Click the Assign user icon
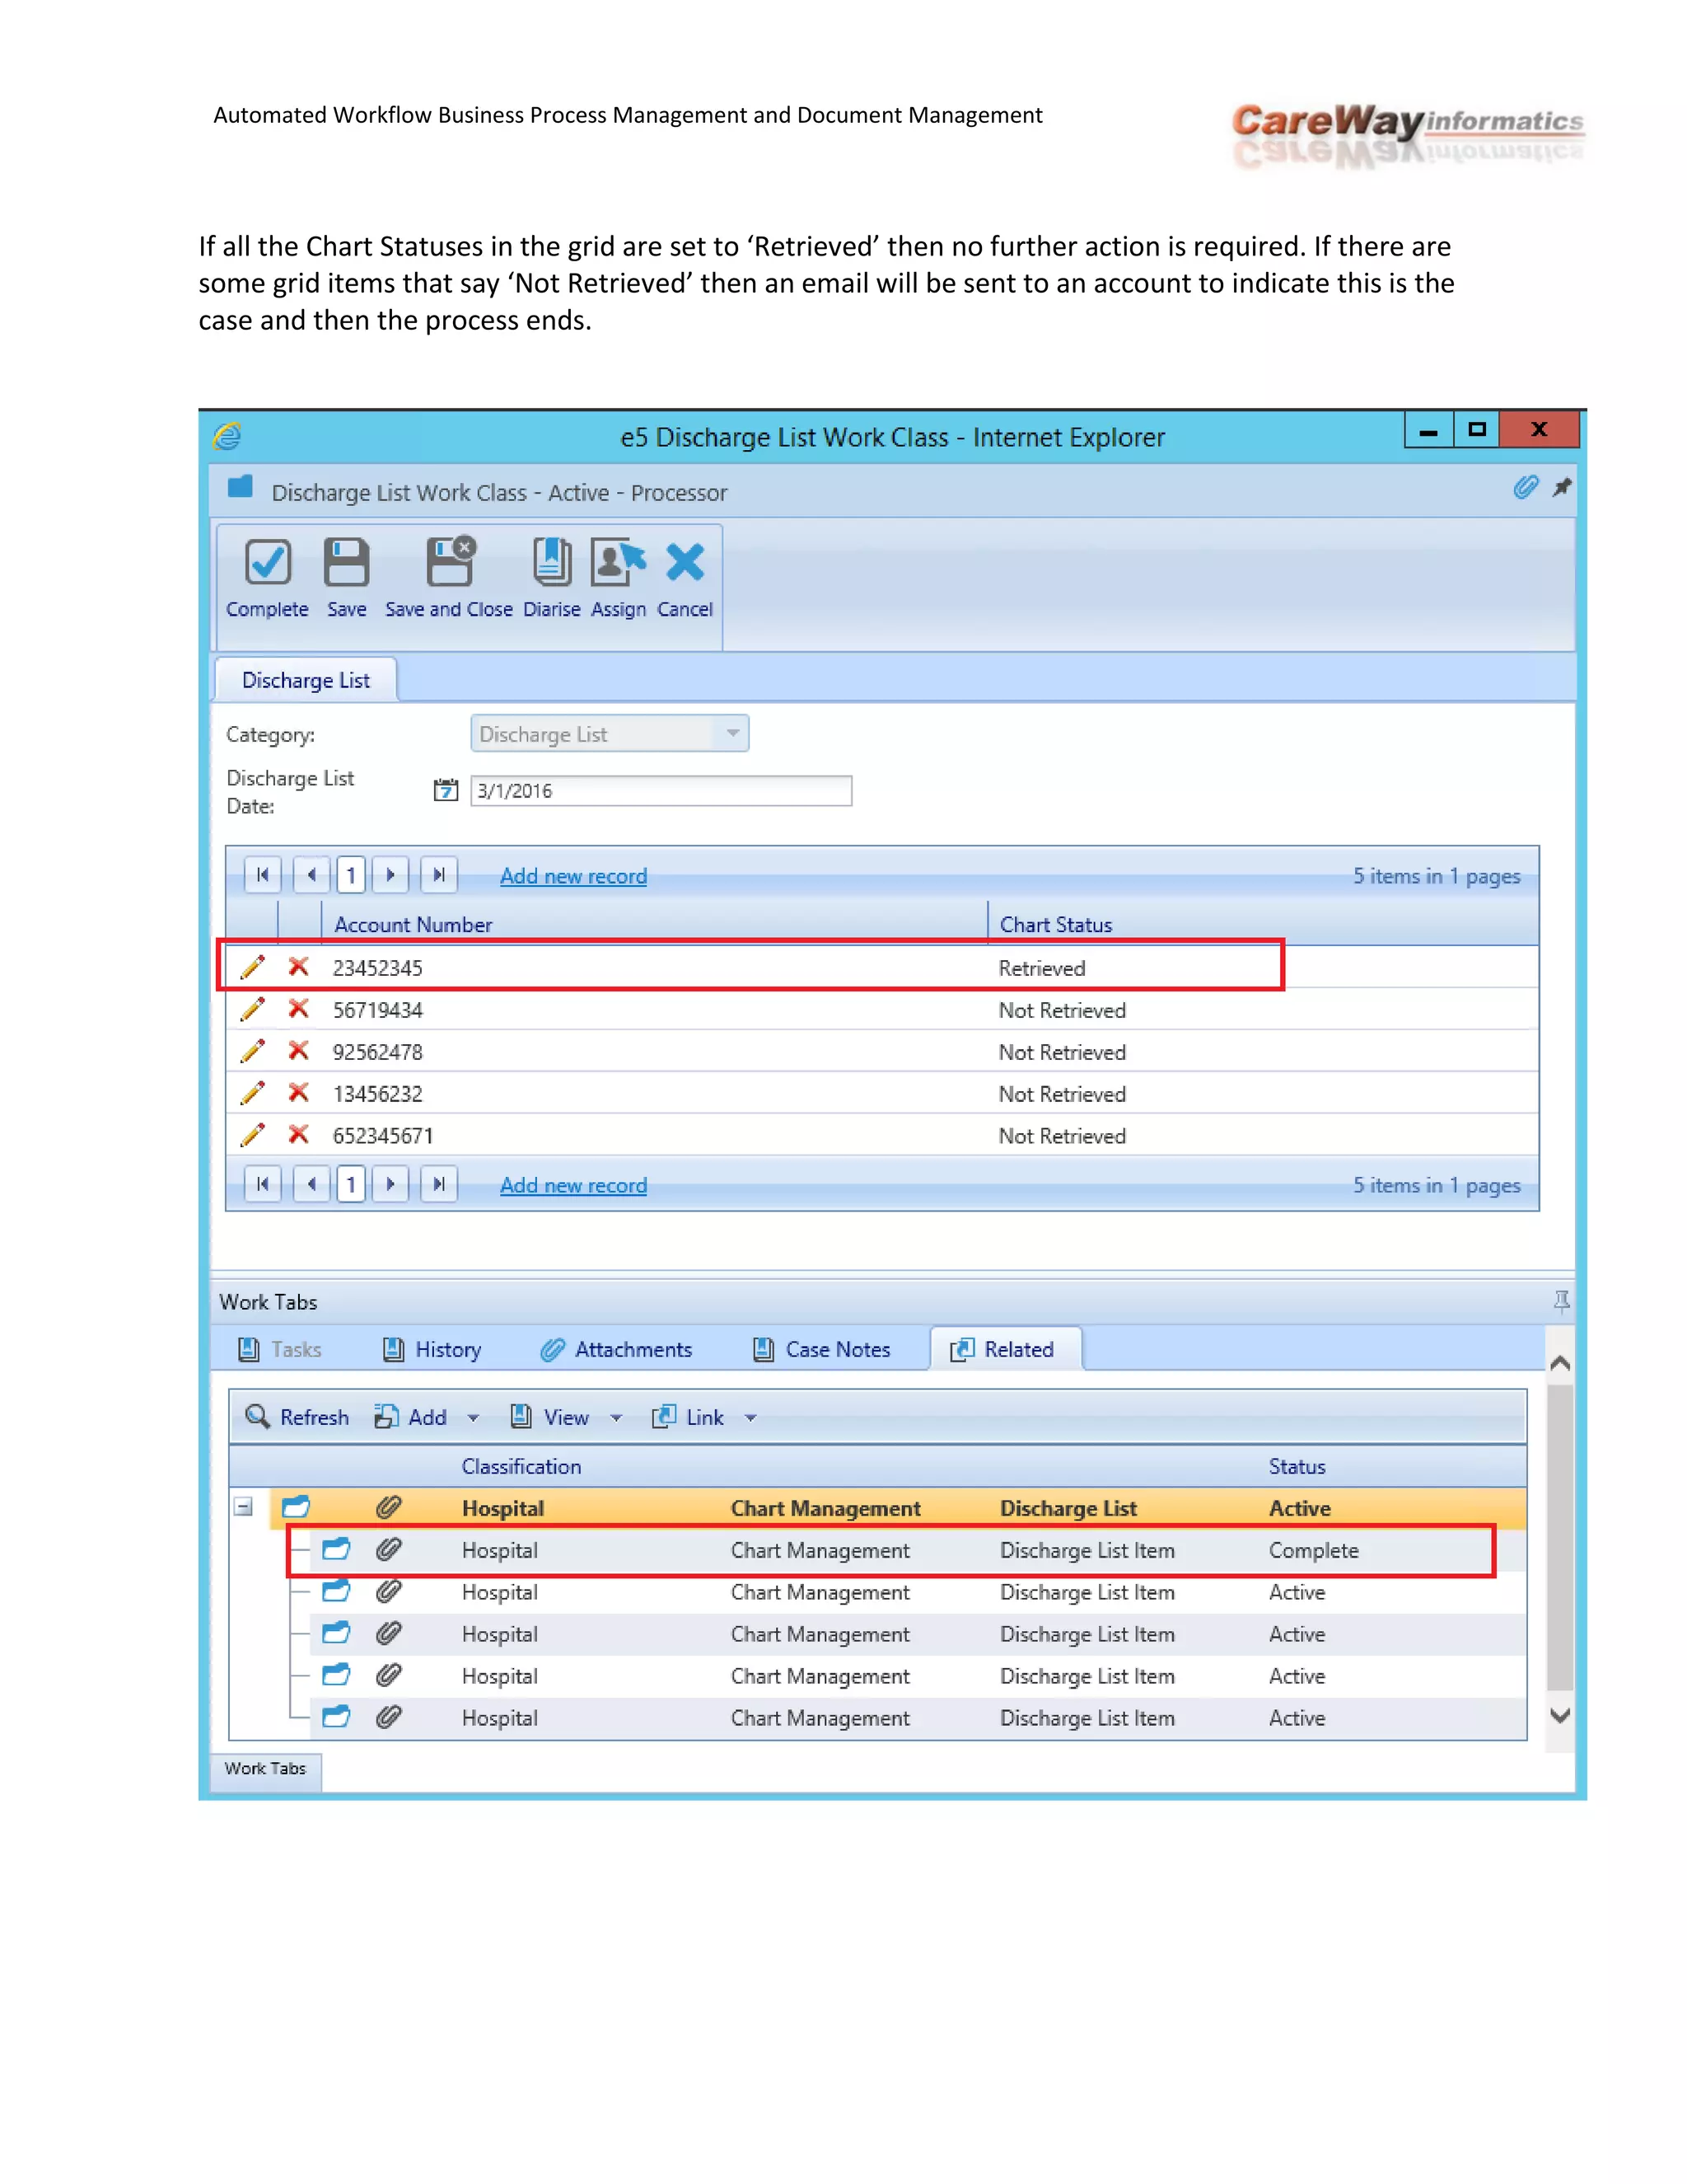The width and height of the screenshot is (1687, 2184). (618, 562)
